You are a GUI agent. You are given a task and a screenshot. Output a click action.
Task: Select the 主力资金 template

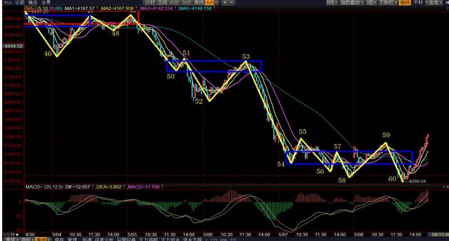(x=171, y=239)
